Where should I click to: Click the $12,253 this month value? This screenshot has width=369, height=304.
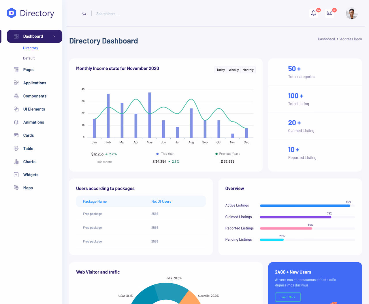click(x=97, y=154)
